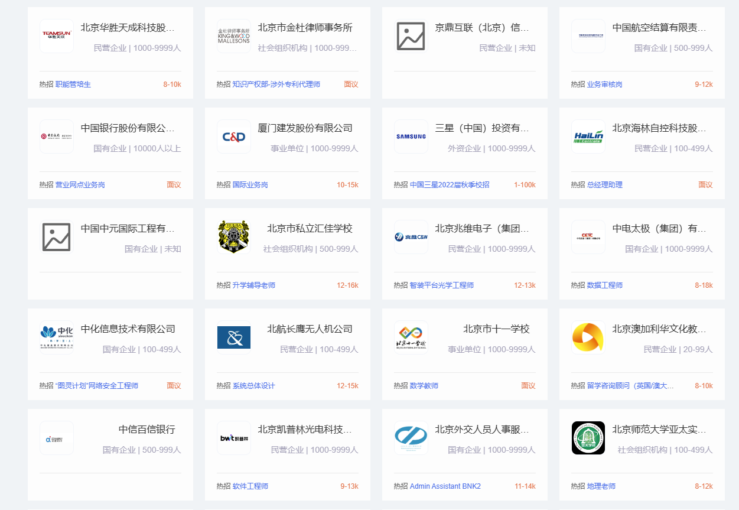
Task: Open the 北京凯普林光电科技 company name
Action: click(305, 430)
